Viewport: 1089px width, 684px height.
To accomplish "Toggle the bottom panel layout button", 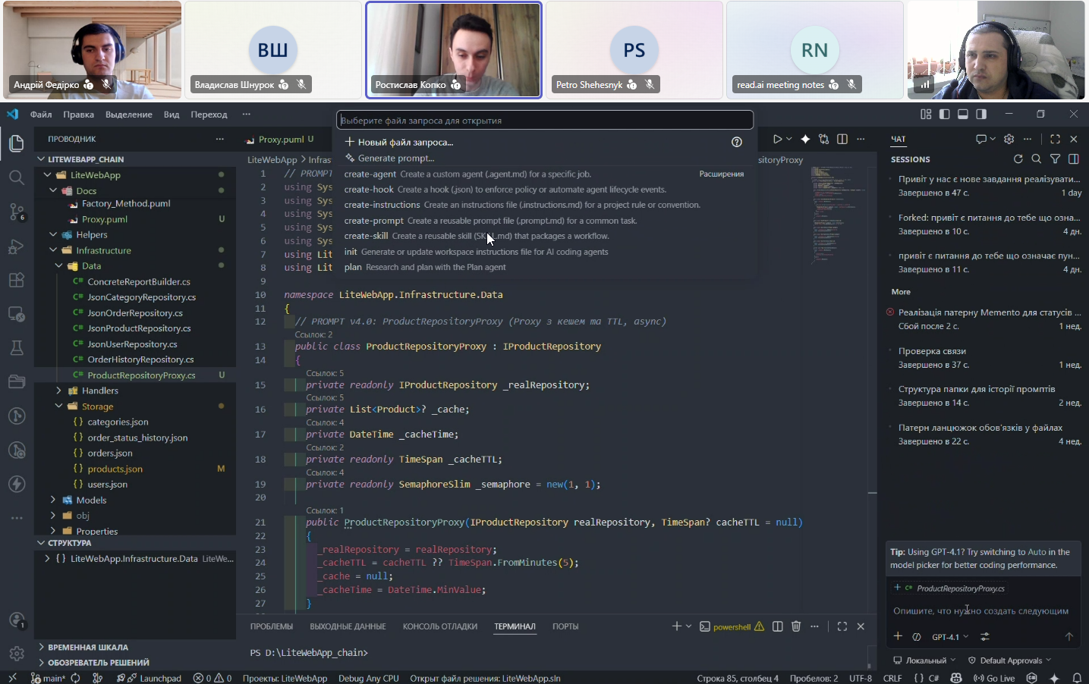I will (x=962, y=115).
